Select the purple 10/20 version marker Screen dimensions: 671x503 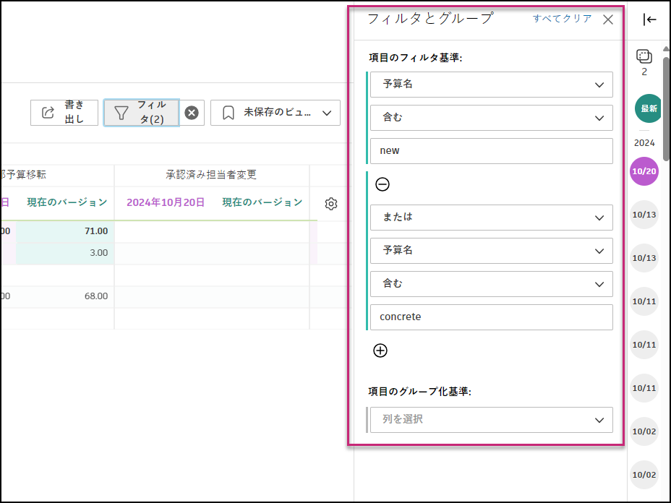[644, 172]
